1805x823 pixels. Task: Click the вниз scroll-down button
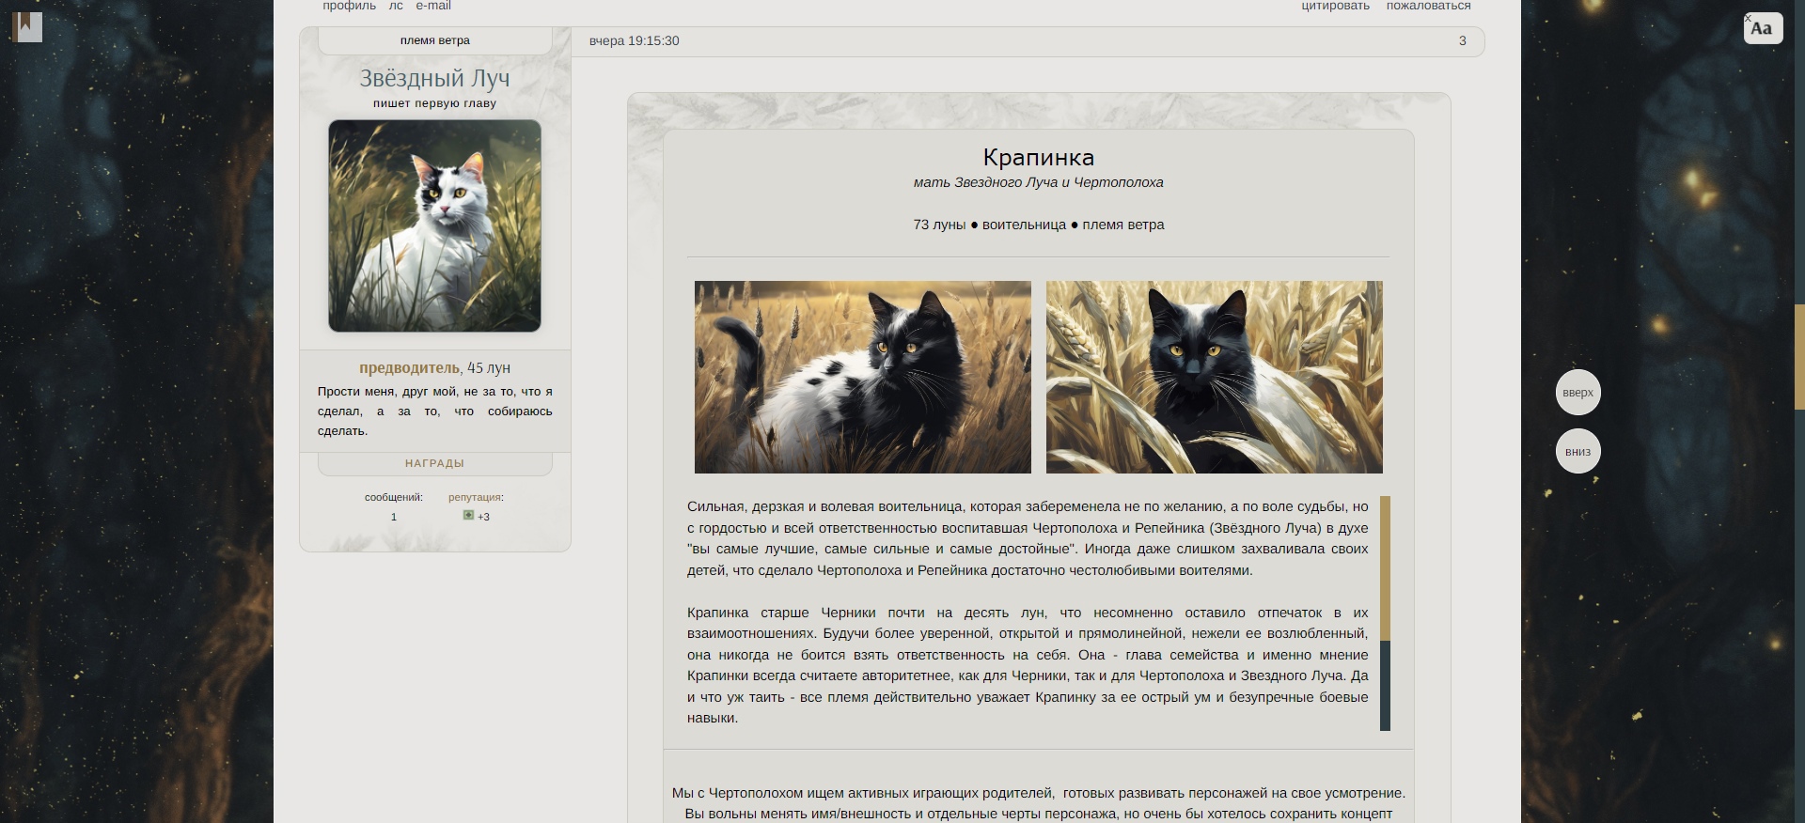click(x=1577, y=452)
